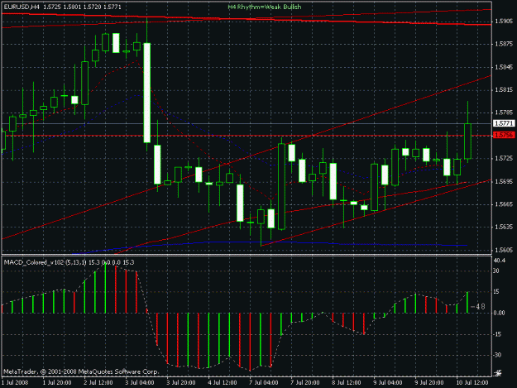Click price axis value 1.5605

504,250
